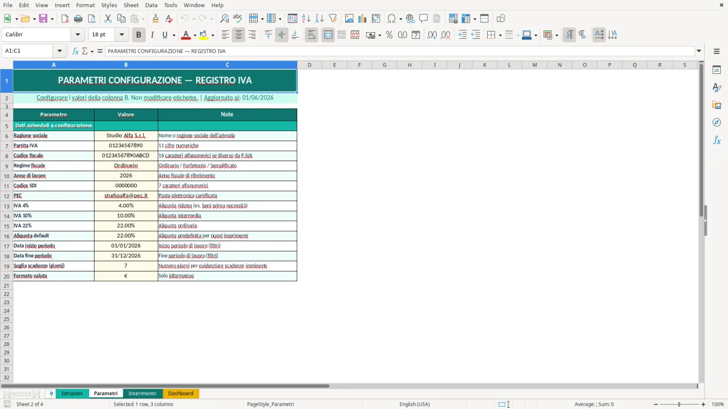Cut the selection with the scissors icon

[108, 19]
